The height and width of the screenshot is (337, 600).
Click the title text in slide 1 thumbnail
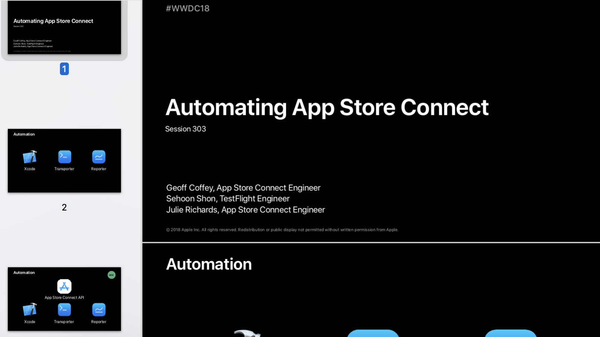point(53,21)
